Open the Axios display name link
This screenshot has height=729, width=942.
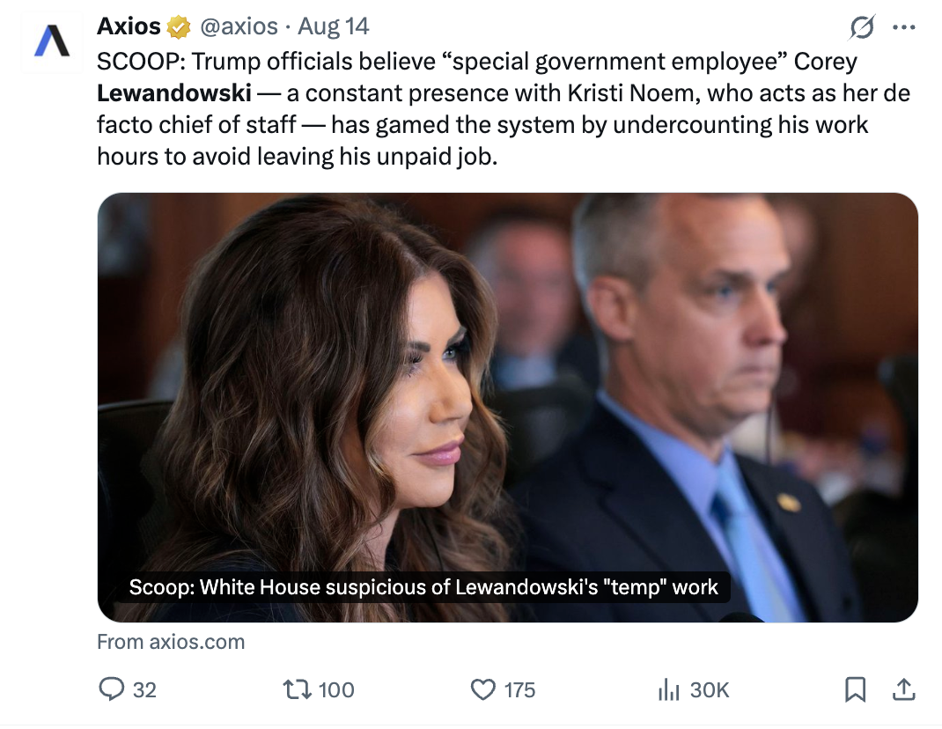click(129, 27)
